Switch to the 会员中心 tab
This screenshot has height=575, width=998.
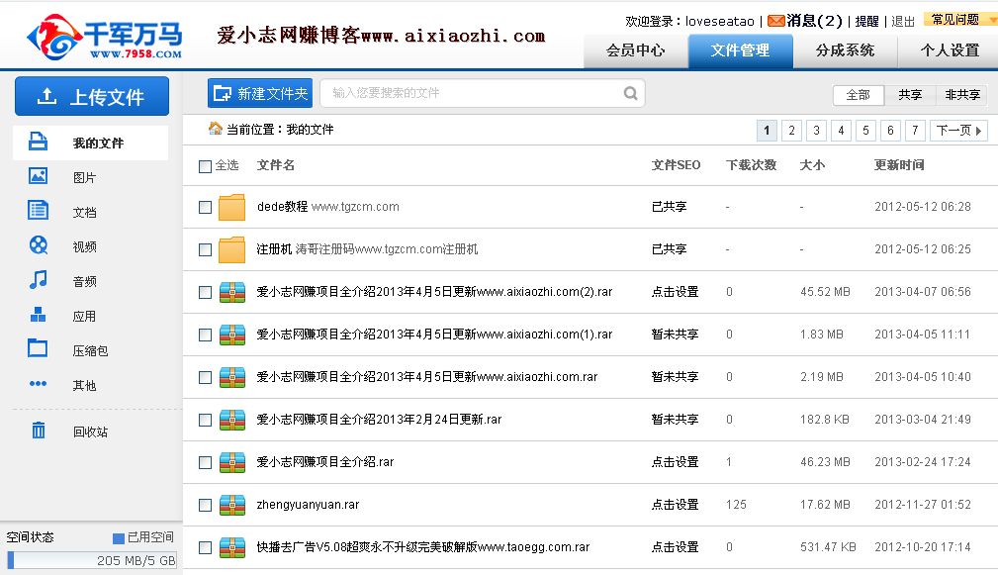635,50
